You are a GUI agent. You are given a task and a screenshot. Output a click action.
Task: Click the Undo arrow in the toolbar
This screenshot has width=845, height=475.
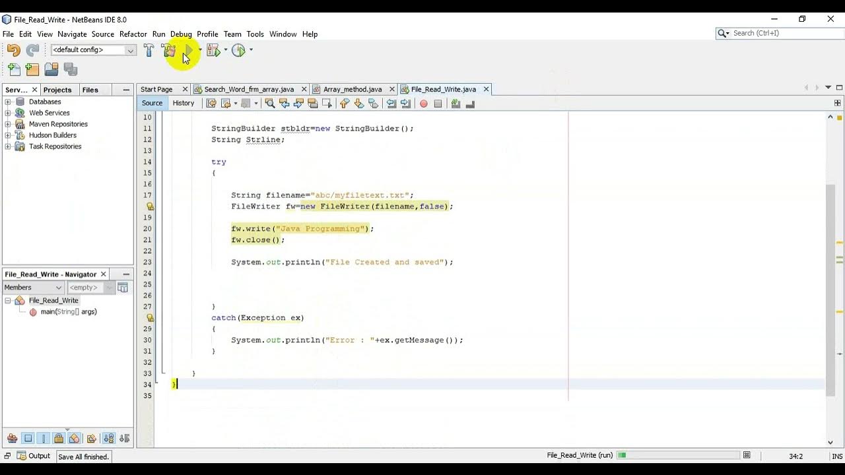click(13, 50)
